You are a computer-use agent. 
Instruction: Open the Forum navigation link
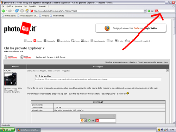coord(38,41)
